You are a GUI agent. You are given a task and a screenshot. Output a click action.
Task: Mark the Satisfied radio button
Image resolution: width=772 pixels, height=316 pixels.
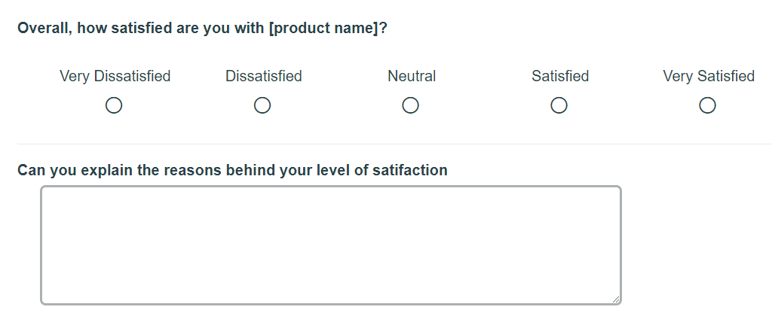click(559, 106)
